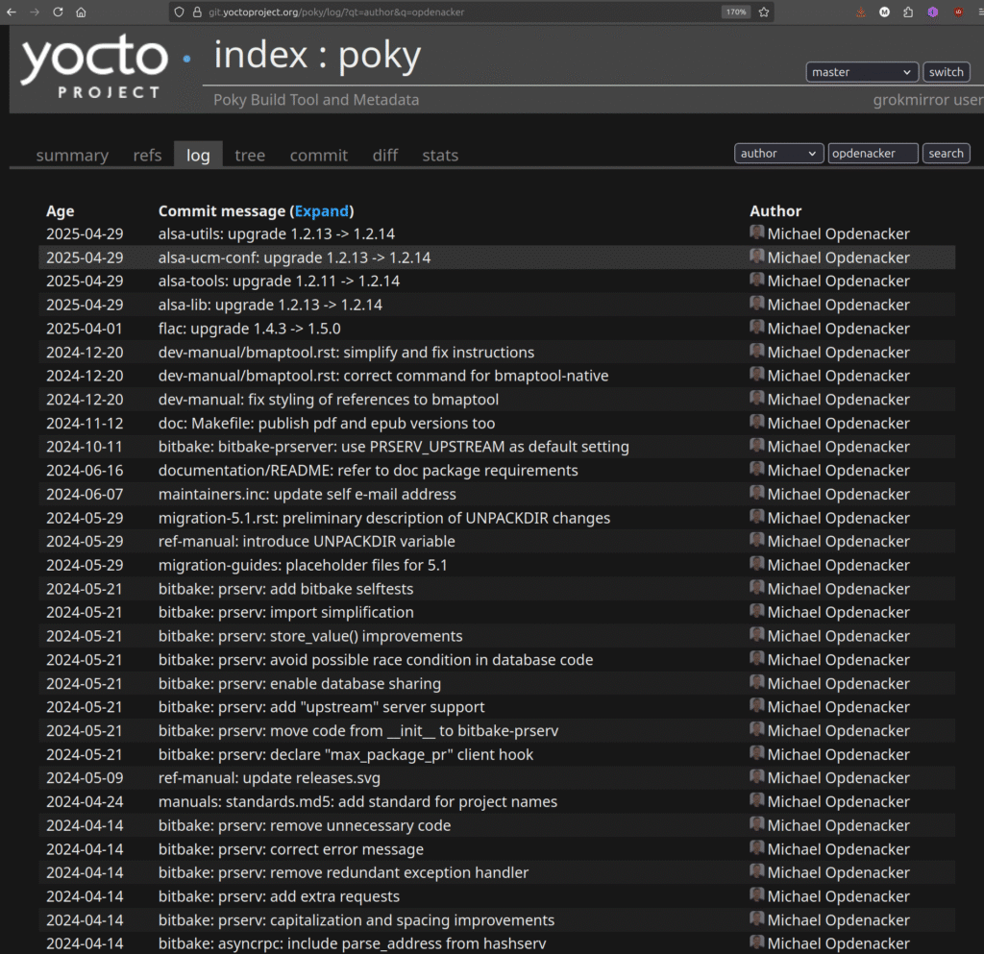The width and height of the screenshot is (984, 954).
Task: Navigate back with the browser back arrow
Action: pyautogui.click(x=11, y=12)
